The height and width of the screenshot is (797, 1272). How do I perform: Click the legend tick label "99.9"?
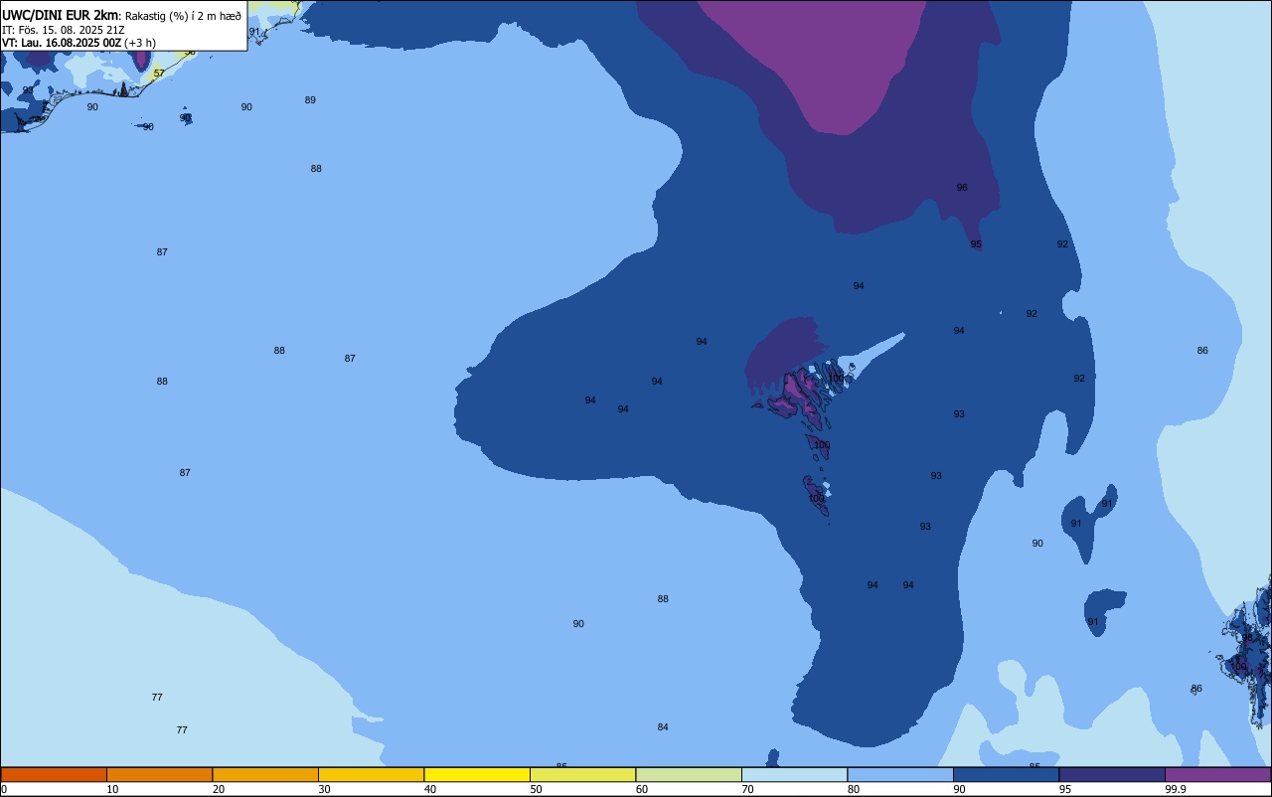tap(1175, 789)
